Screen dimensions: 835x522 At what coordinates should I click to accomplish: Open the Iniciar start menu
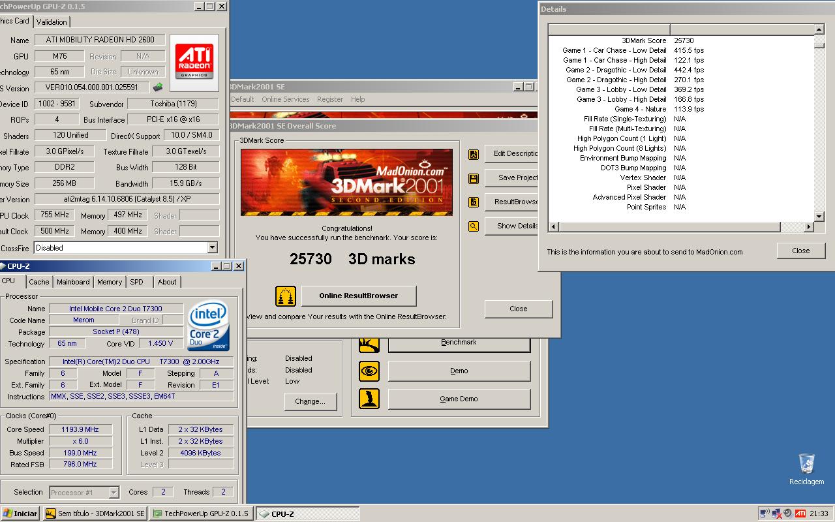(20, 514)
